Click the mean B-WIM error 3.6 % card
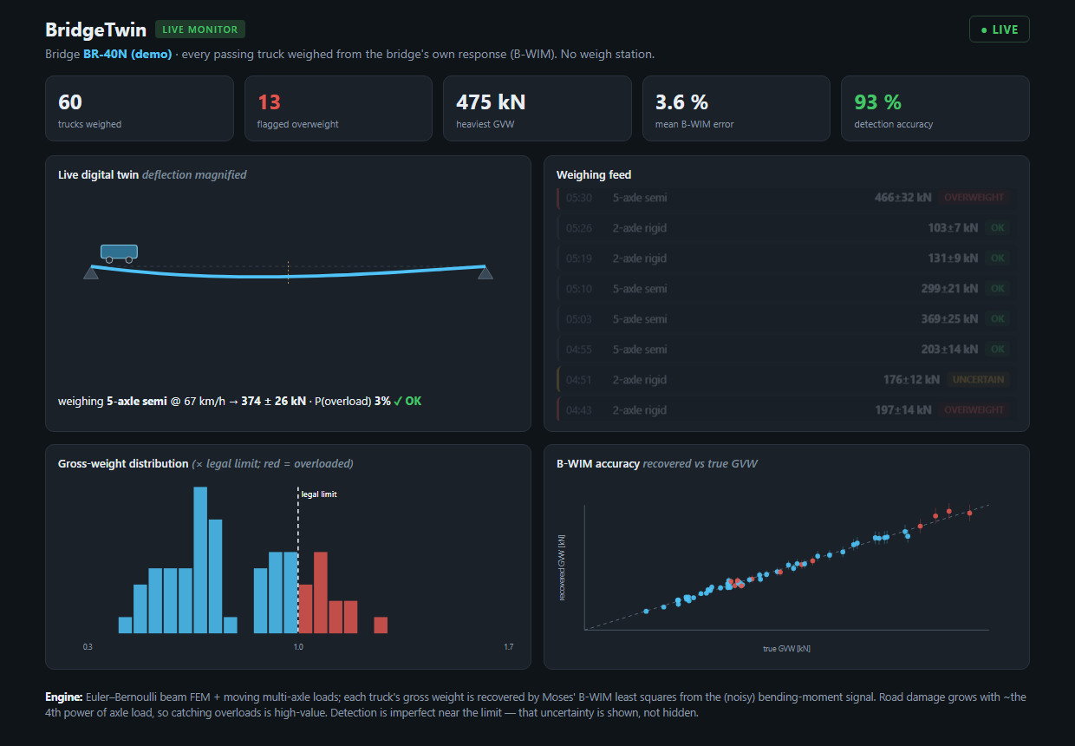 (736, 108)
